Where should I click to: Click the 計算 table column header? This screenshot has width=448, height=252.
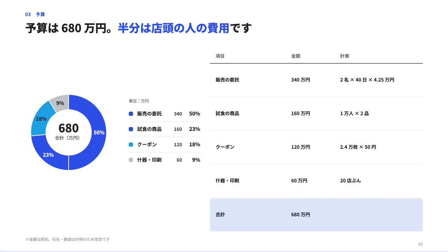pos(345,56)
